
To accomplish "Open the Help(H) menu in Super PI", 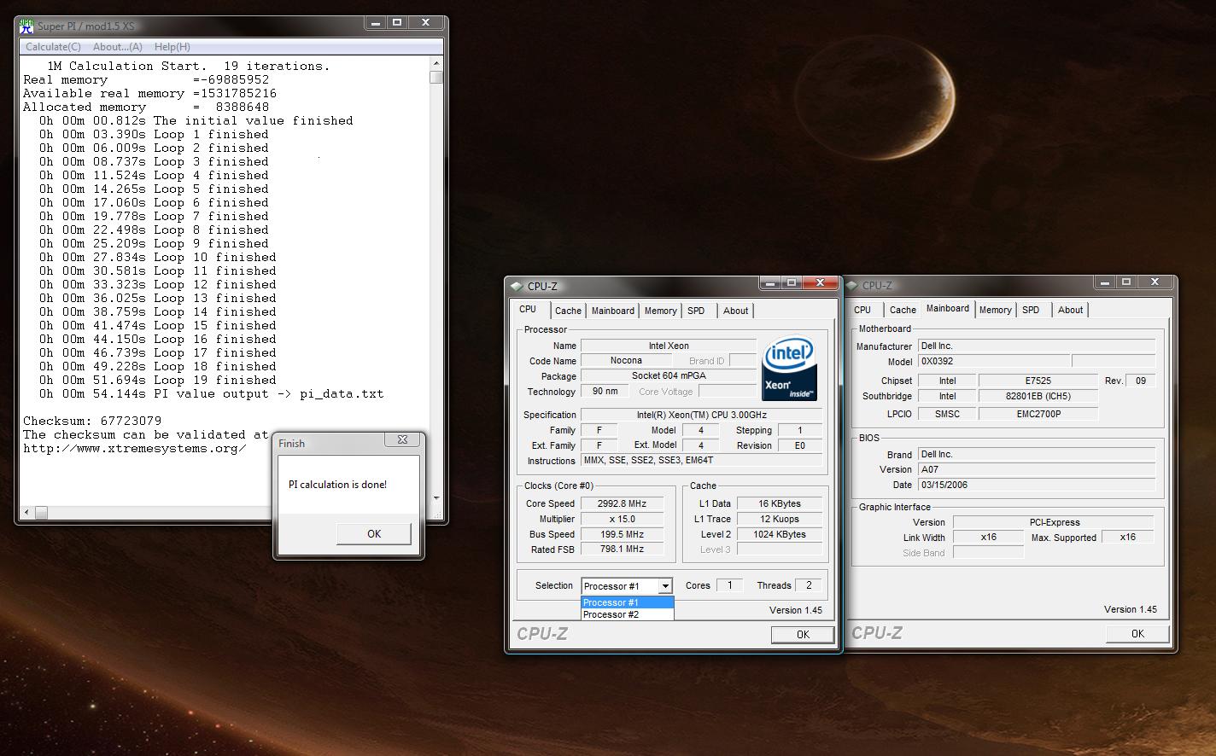I will (x=172, y=47).
